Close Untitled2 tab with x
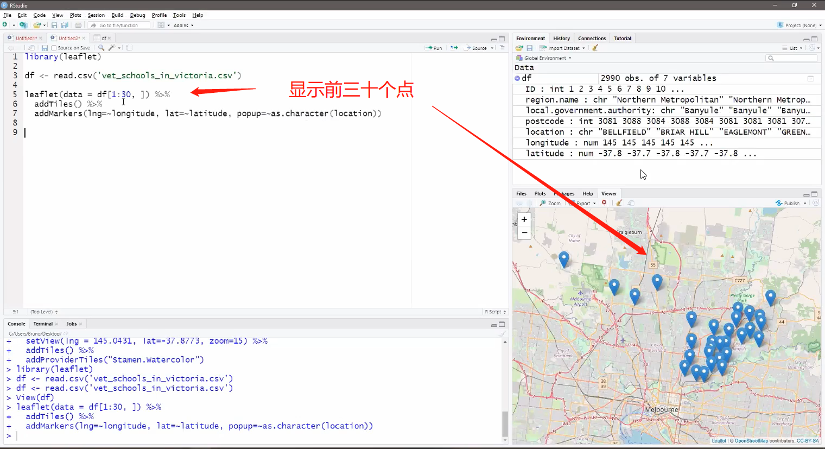 tap(84, 39)
